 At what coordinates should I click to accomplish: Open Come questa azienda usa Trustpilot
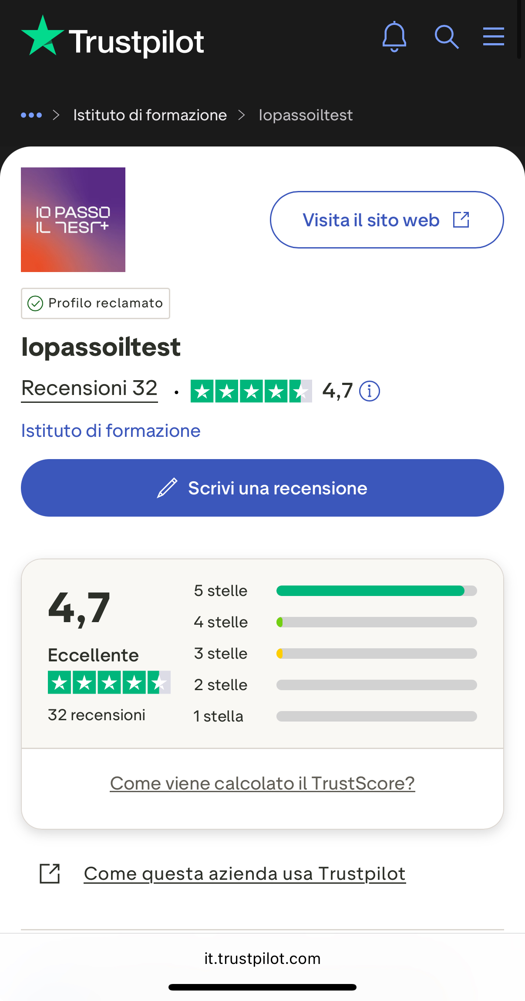point(245,874)
